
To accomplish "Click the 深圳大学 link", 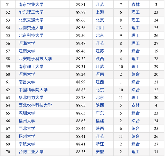I will coord(27,113).
